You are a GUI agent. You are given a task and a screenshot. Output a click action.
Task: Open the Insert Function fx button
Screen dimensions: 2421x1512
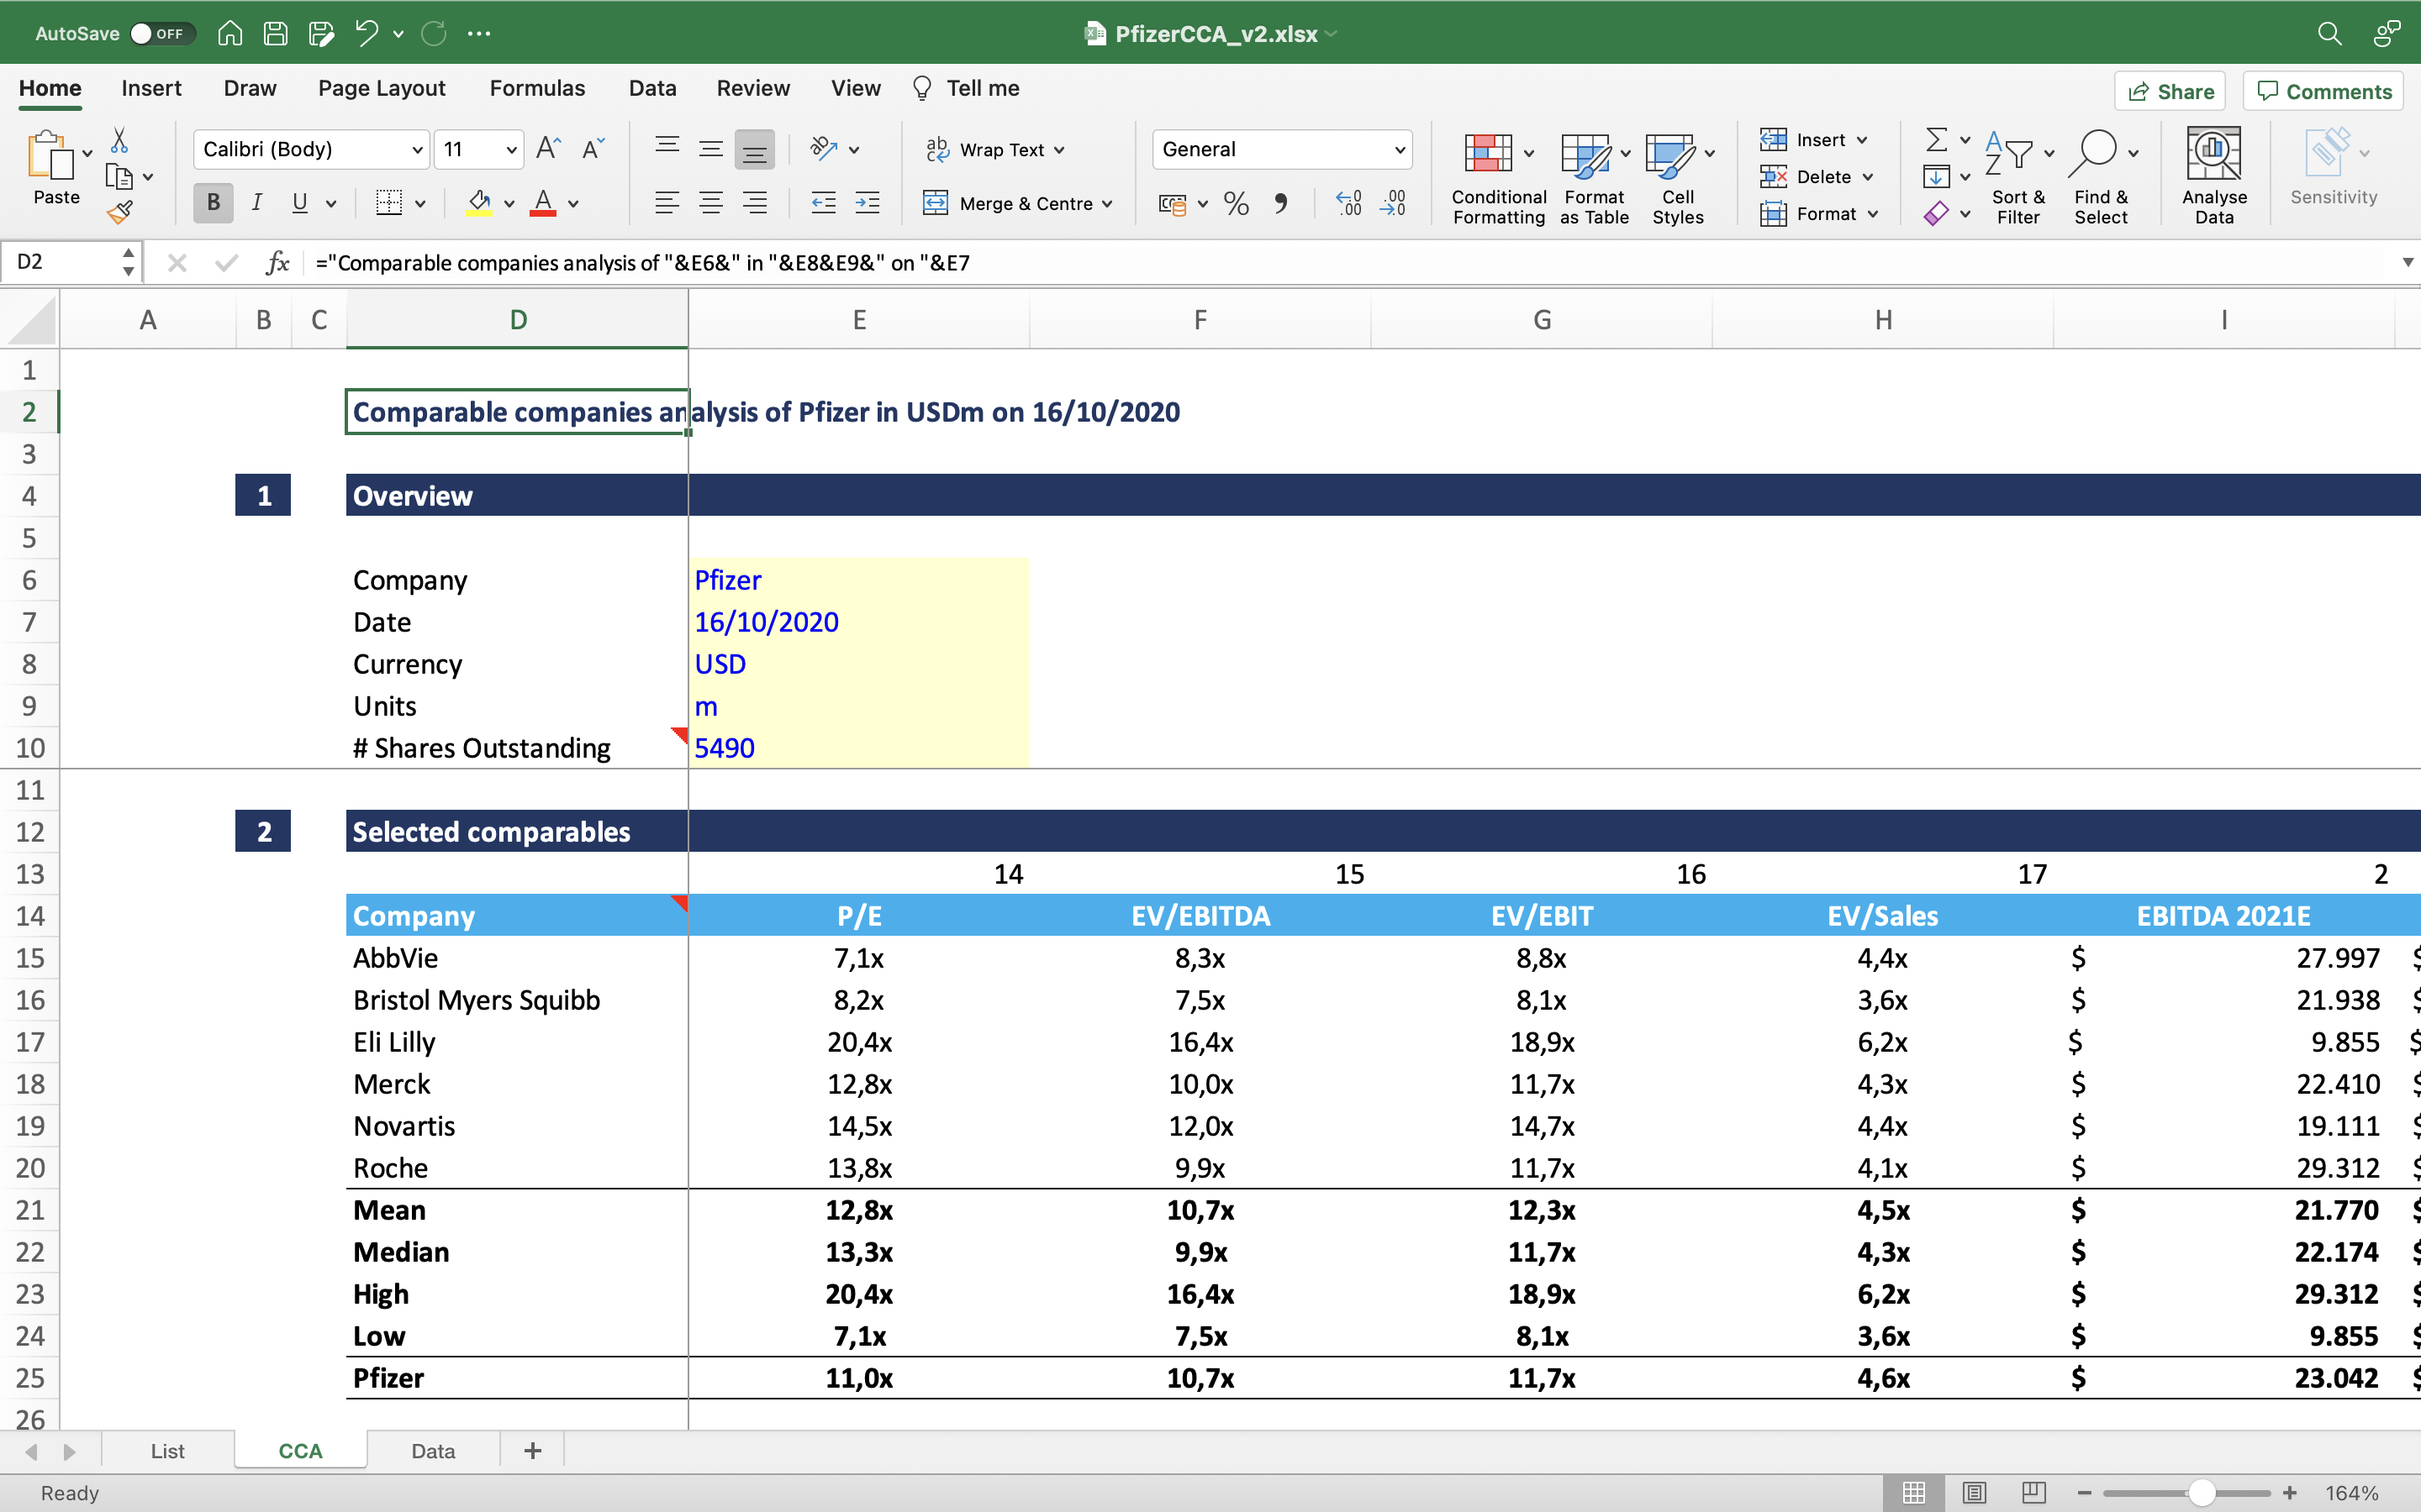point(277,263)
